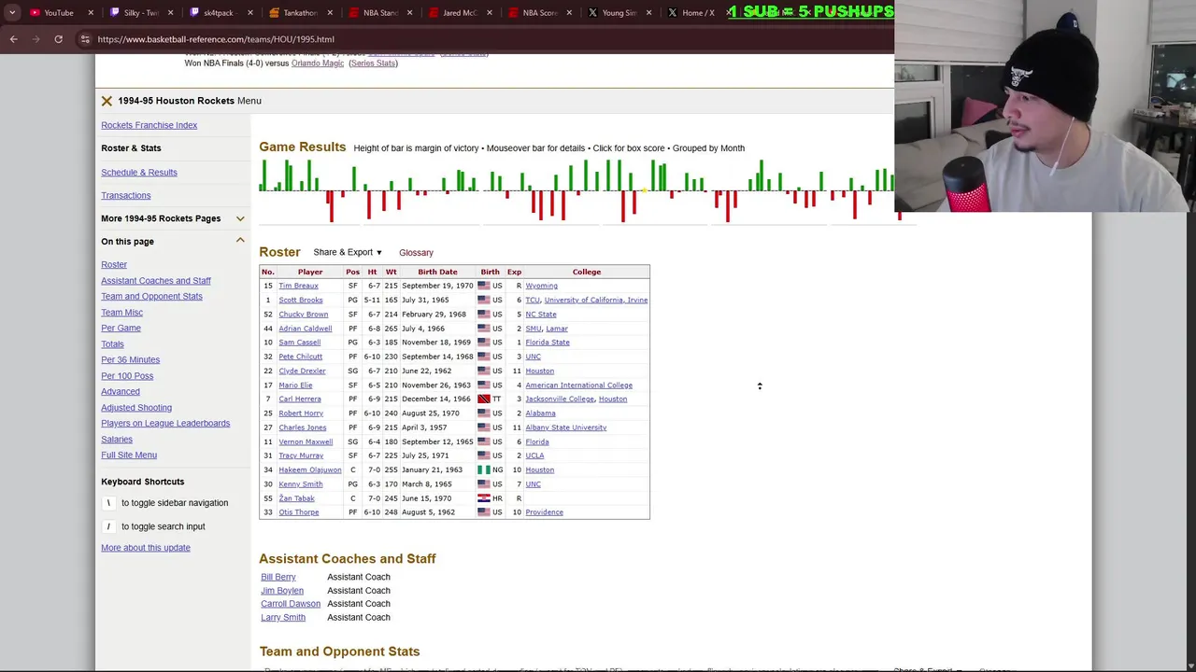Switch to the NBA Scores tab
Viewport: 1196px width, 672px height.
[539, 13]
